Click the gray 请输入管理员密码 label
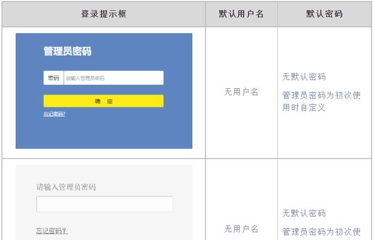 pos(66,187)
